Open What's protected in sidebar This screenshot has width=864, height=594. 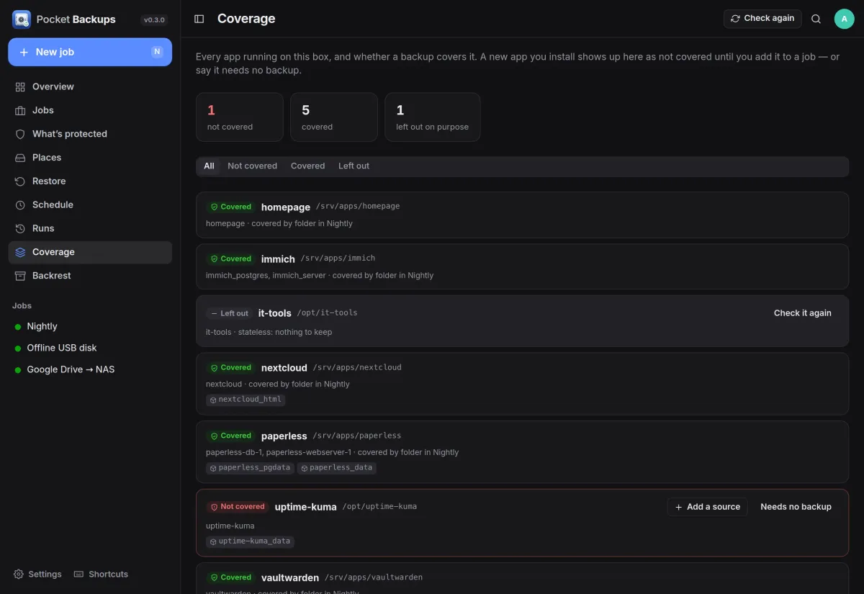pyautogui.click(x=90, y=134)
